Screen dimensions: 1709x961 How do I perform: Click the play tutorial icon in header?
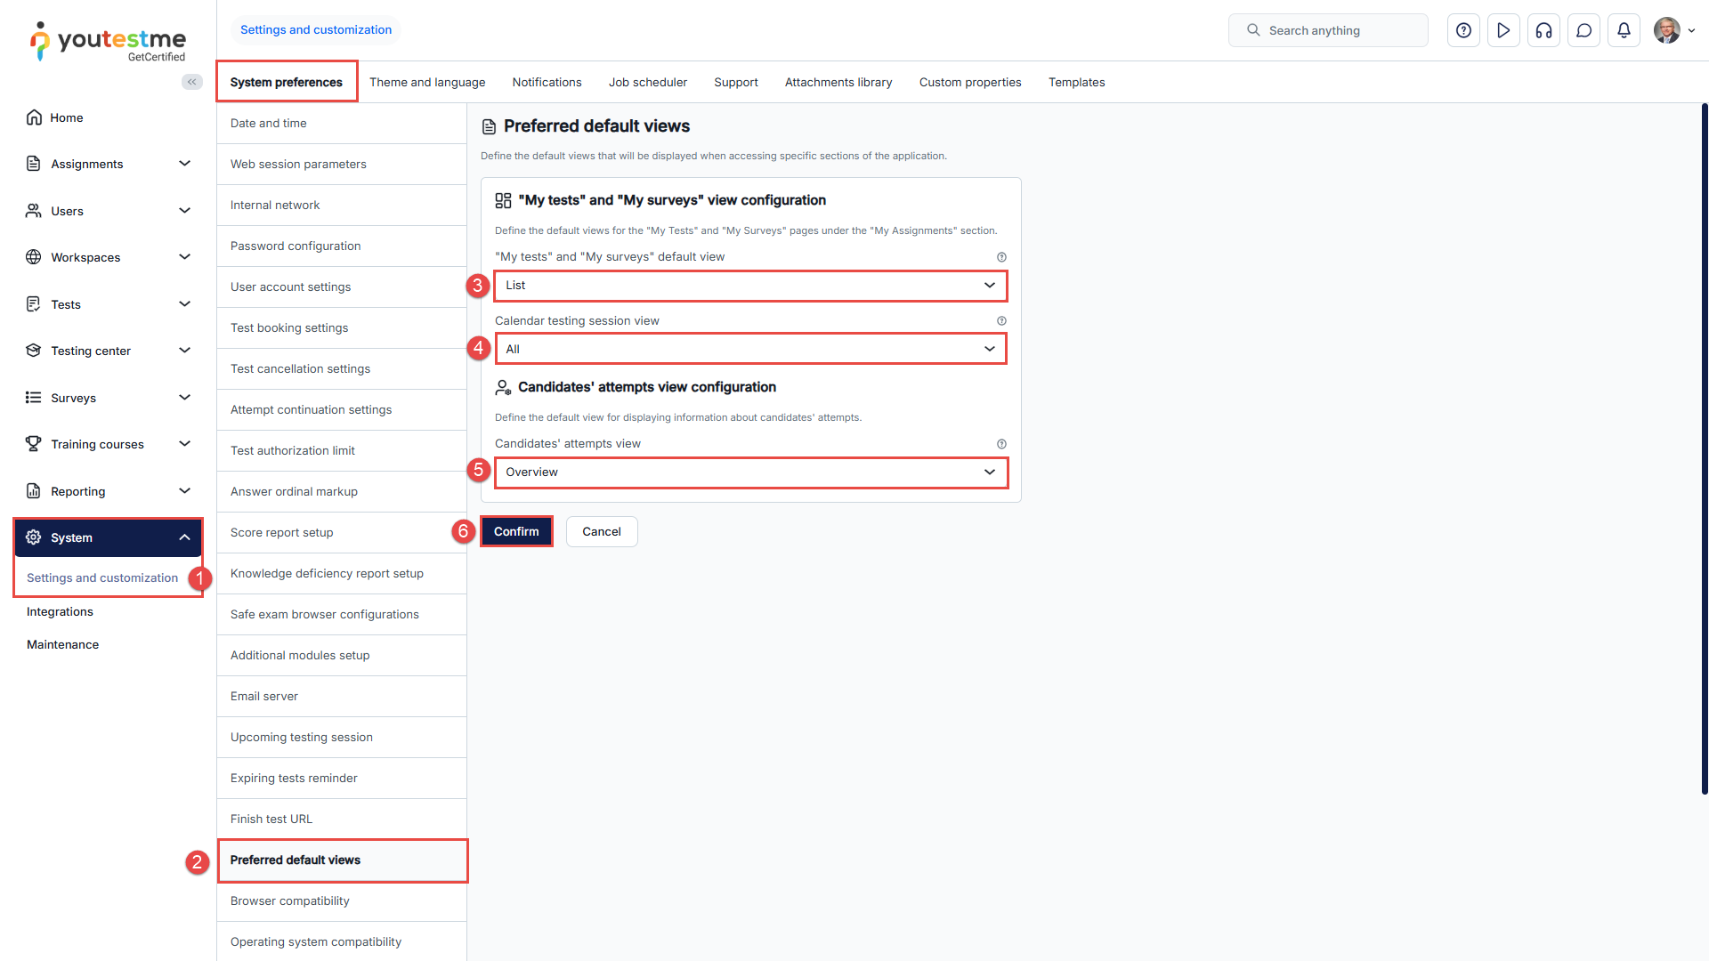(x=1503, y=30)
